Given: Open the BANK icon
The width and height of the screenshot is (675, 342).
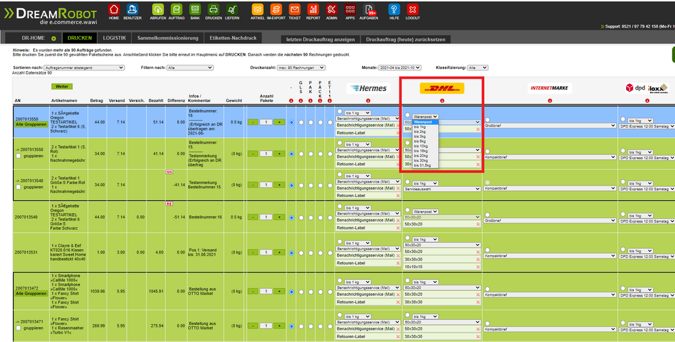Looking at the screenshot, I should click(x=195, y=9).
